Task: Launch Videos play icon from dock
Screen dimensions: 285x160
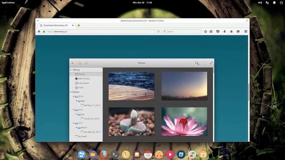Action: pos(170,155)
